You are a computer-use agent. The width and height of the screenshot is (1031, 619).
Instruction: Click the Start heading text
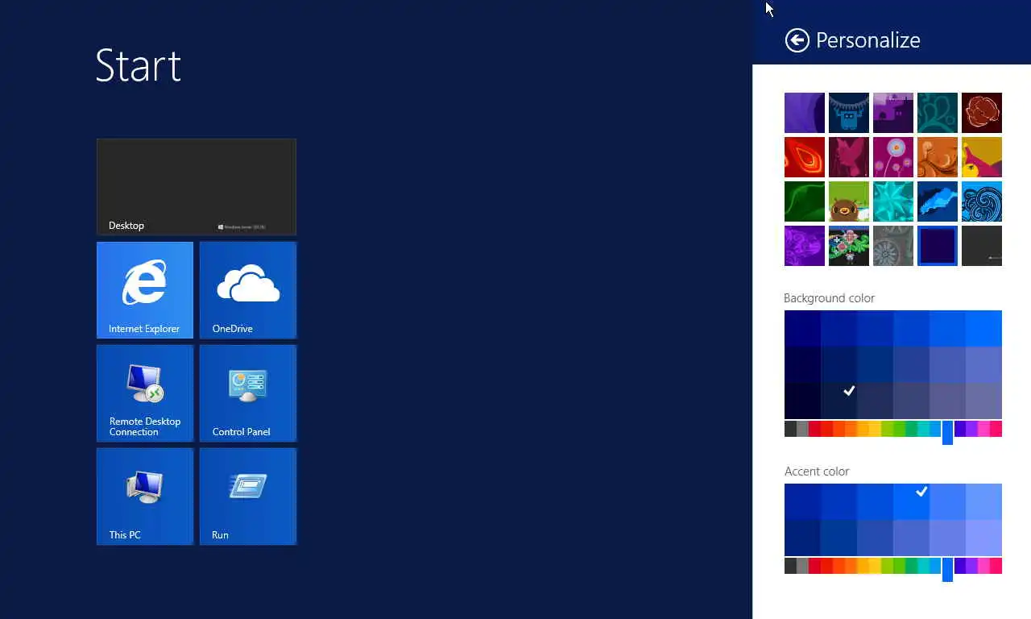pos(138,65)
